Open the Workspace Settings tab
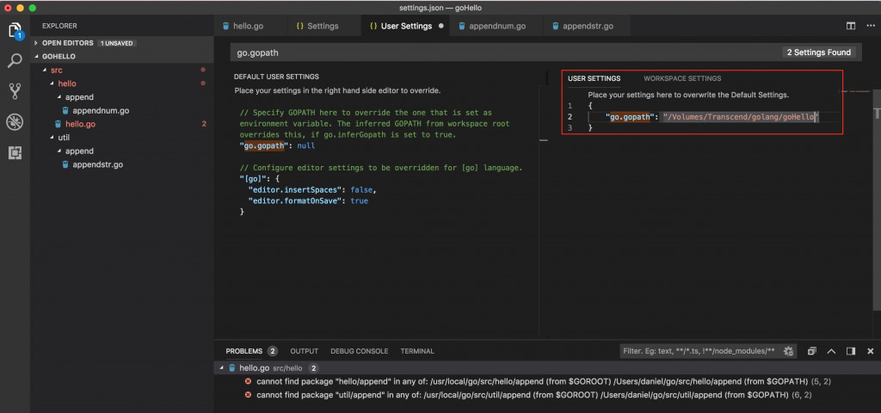This screenshot has width=881, height=413. (x=682, y=78)
